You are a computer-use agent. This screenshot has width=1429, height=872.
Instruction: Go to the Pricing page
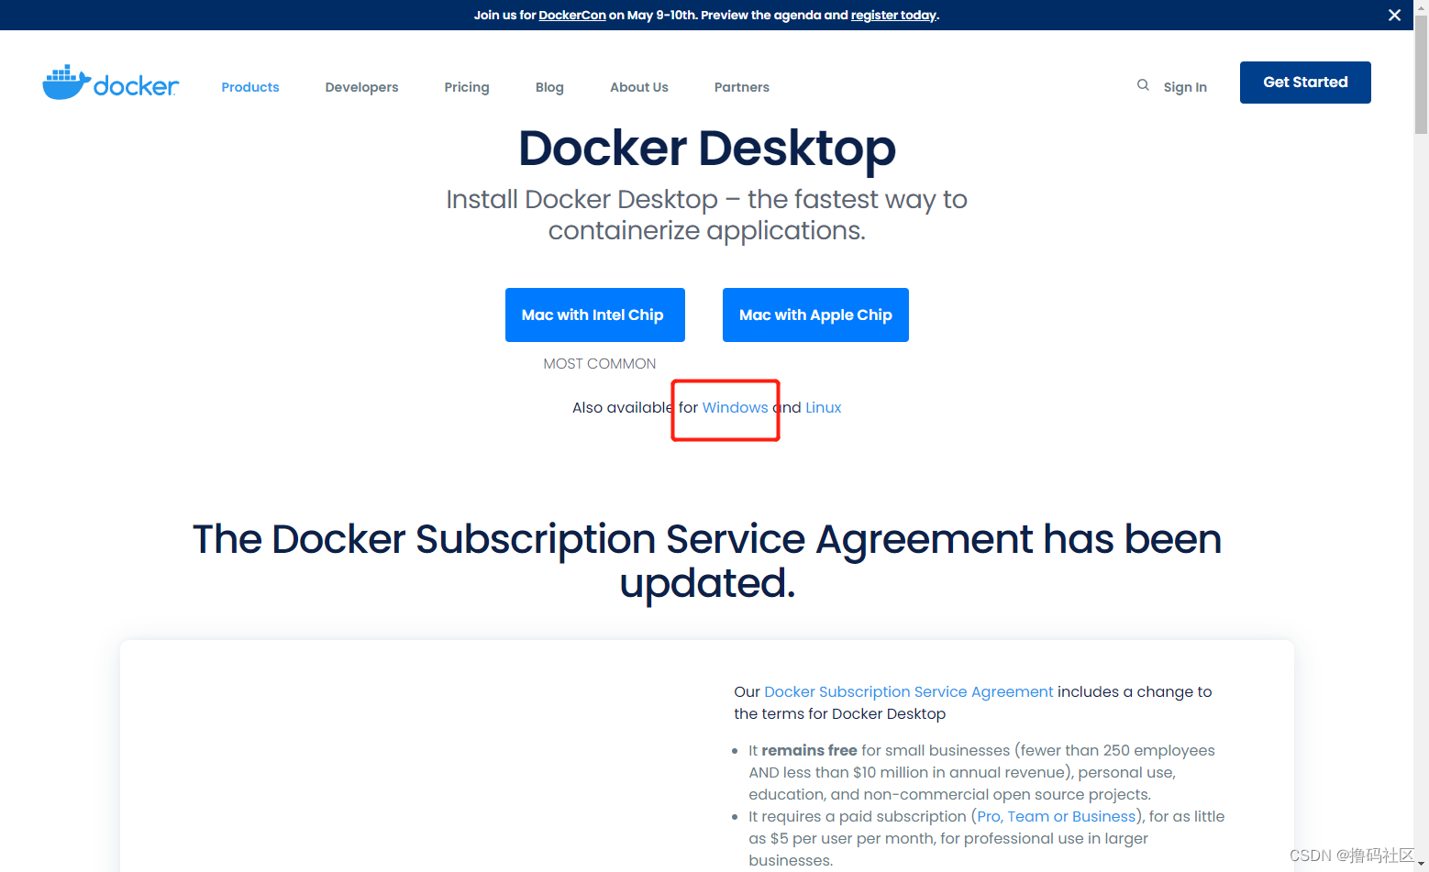pos(467,87)
